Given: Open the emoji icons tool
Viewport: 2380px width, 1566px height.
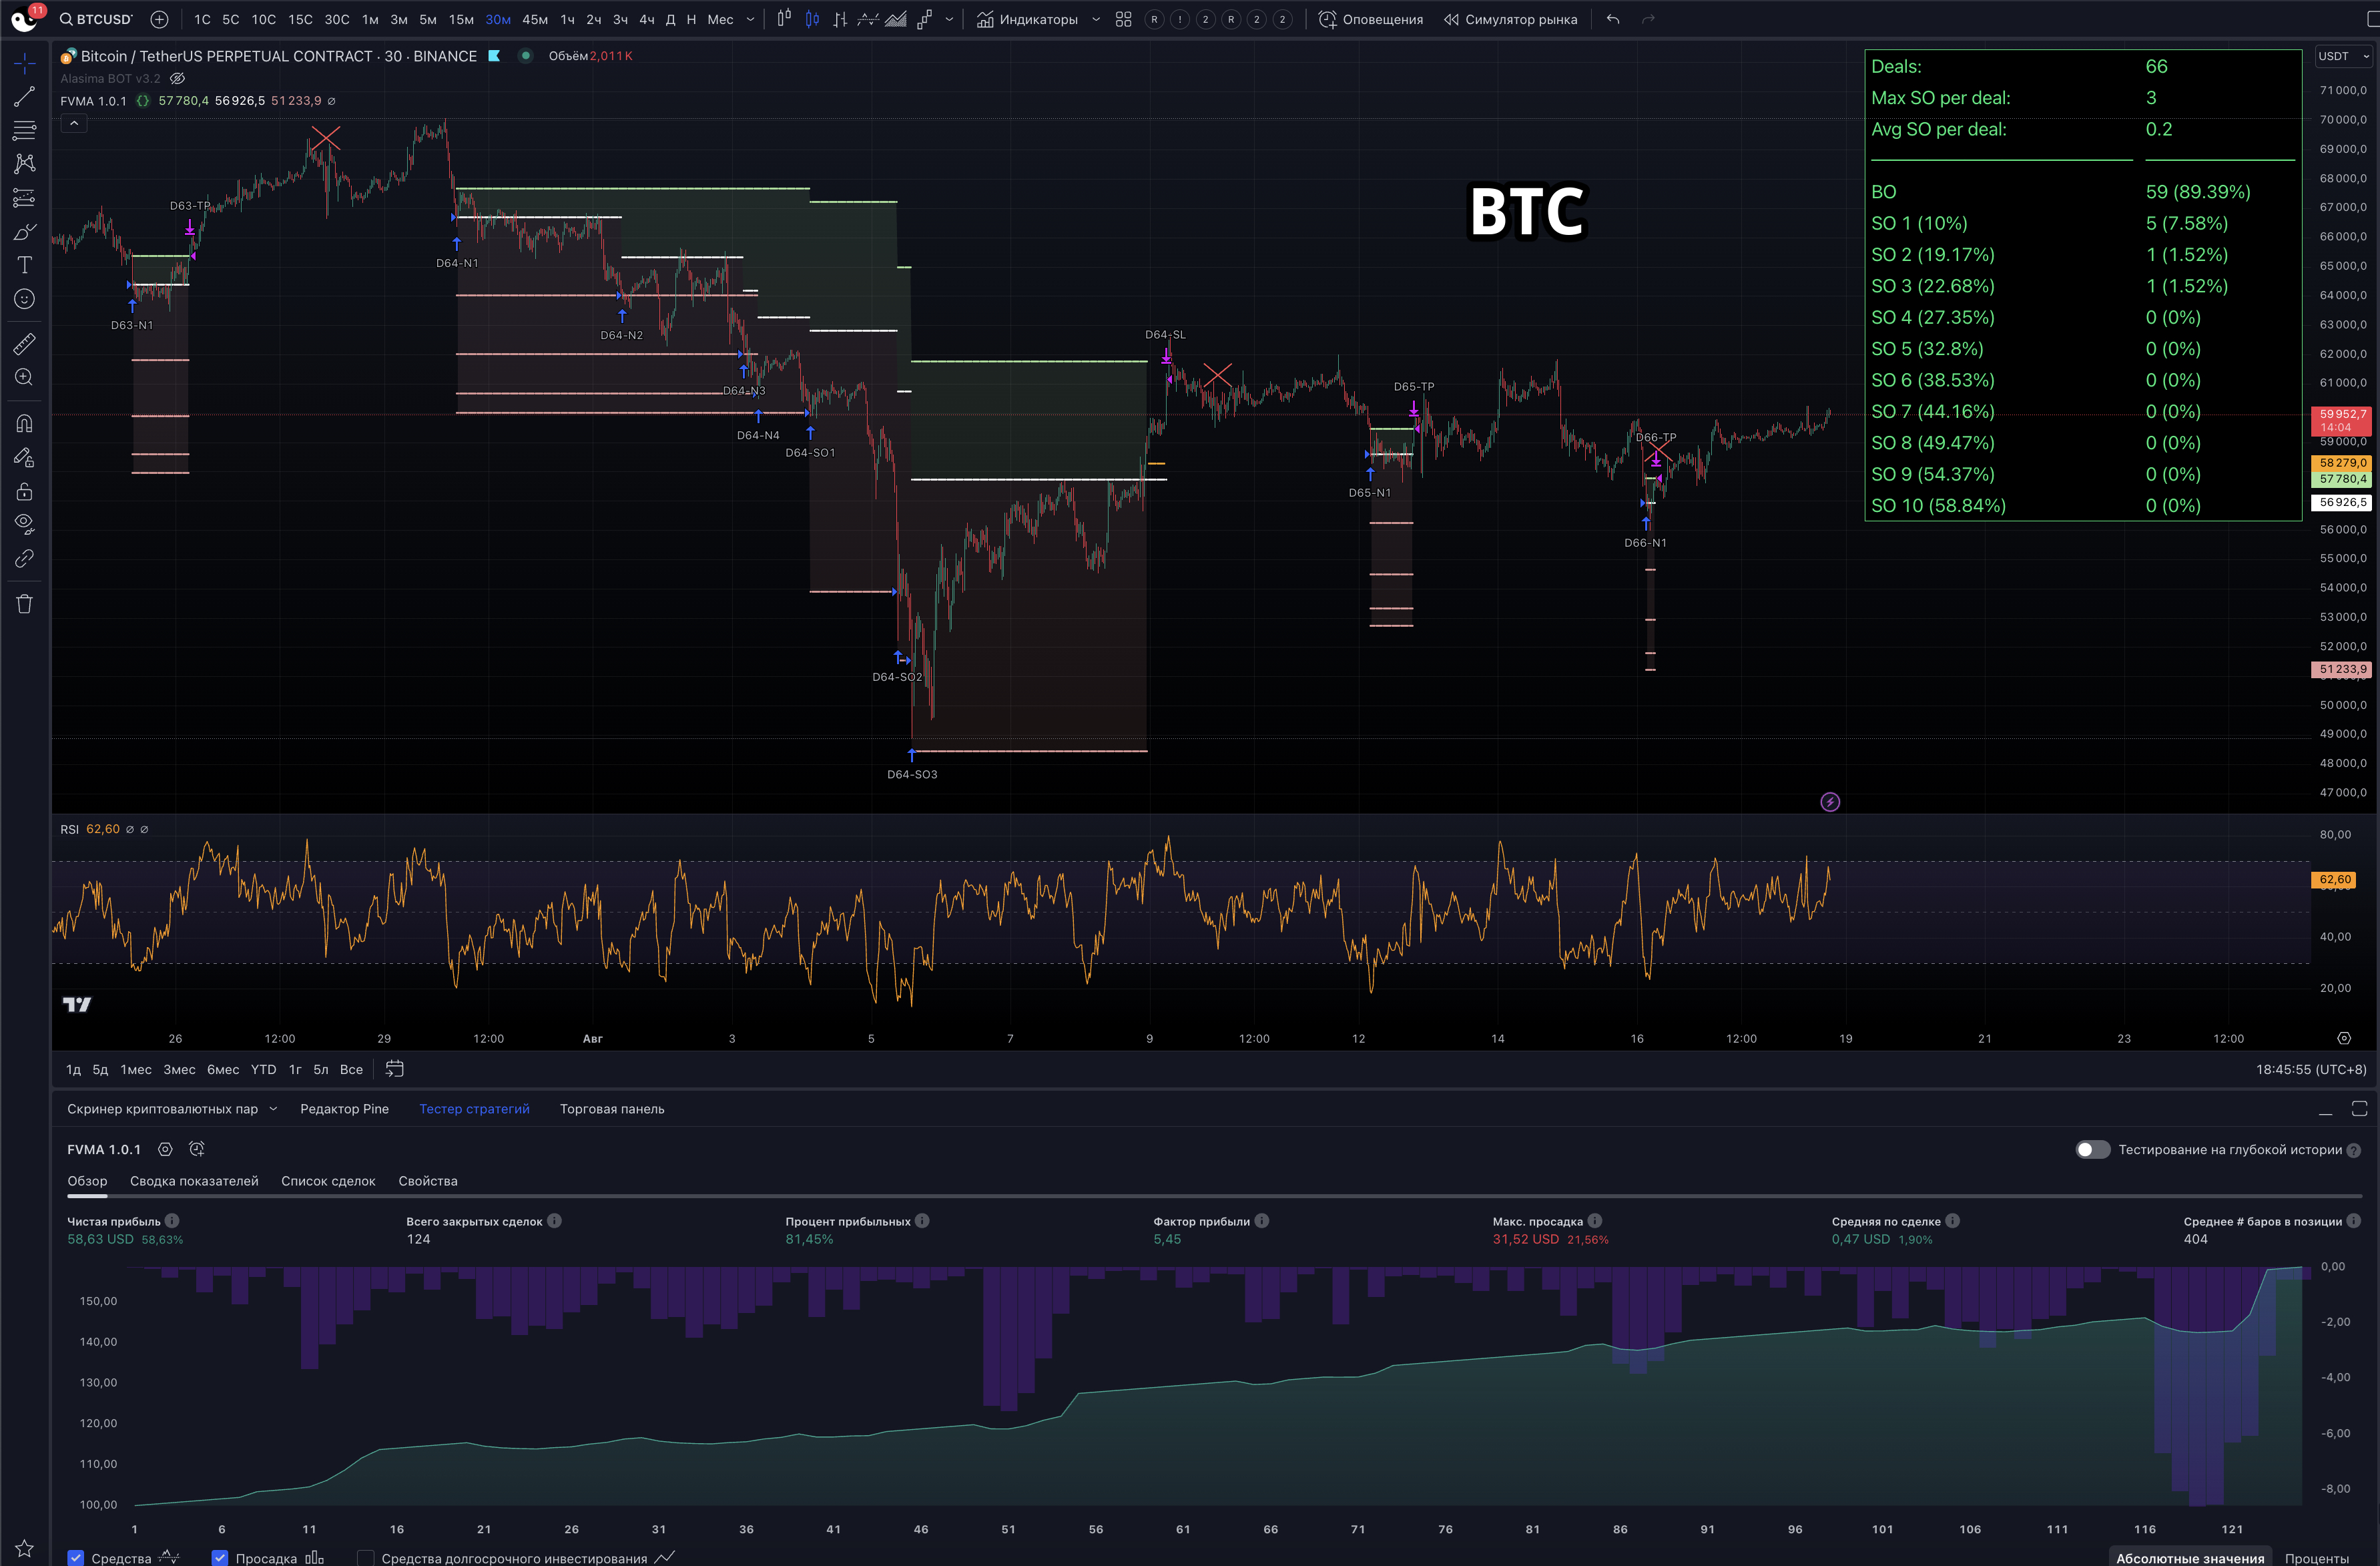Looking at the screenshot, I should tap(24, 299).
